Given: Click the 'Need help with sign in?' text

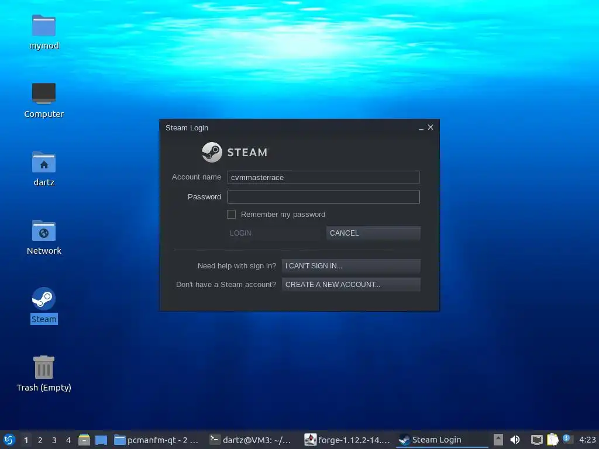Looking at the screenshot, I should coord(237,266).
